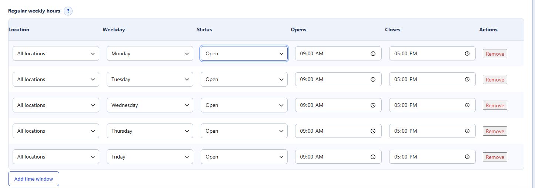
Task: Click the Regular weekly hours heading
Action: pos(34,11)
